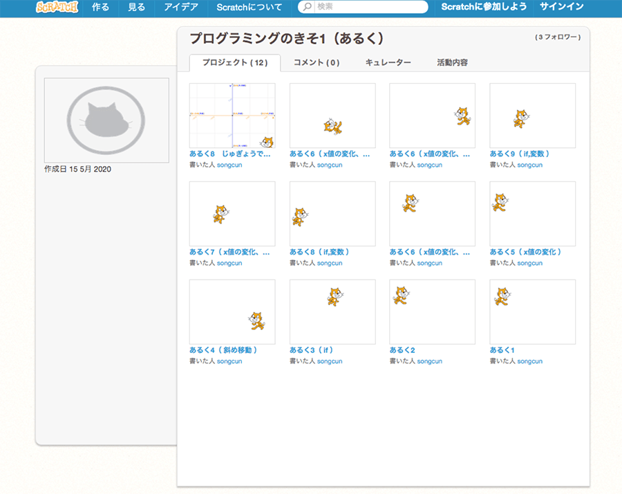622x494 pixels.
Task: Click songcun author under あるく4（斜め移動）
Action: point(229,361)
